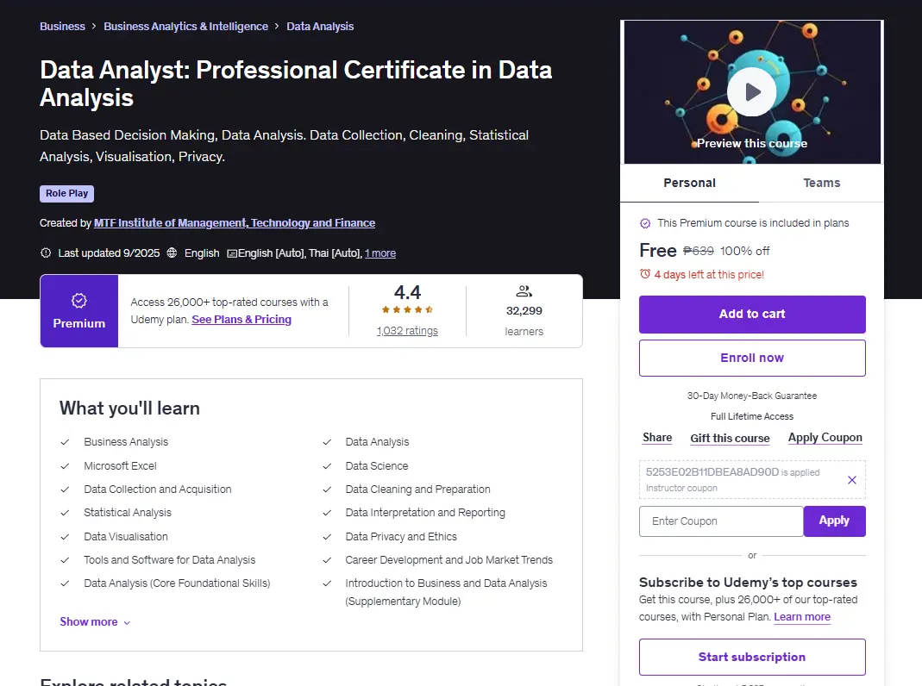
Task: Click the applied coupon code text
Action: point(712,472)
